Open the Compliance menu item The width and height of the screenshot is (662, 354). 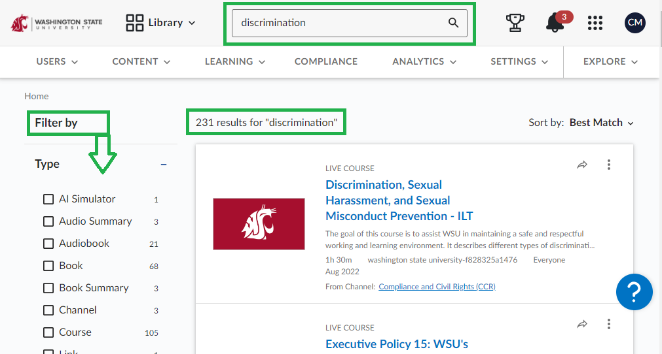tap(326, 61)
